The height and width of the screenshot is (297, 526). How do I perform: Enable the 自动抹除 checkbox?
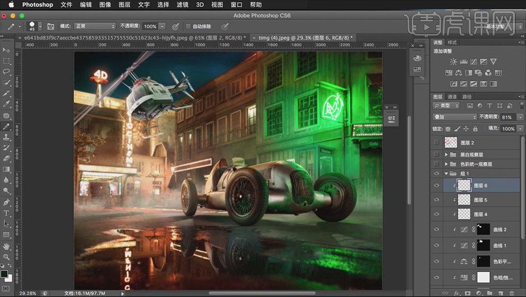coord(188,26)
